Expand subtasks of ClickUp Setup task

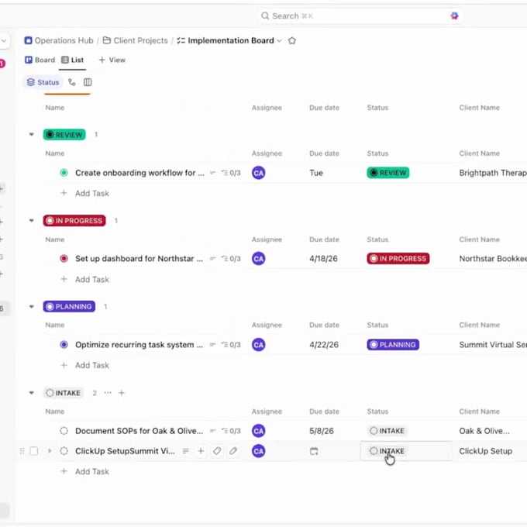point(50,451)
